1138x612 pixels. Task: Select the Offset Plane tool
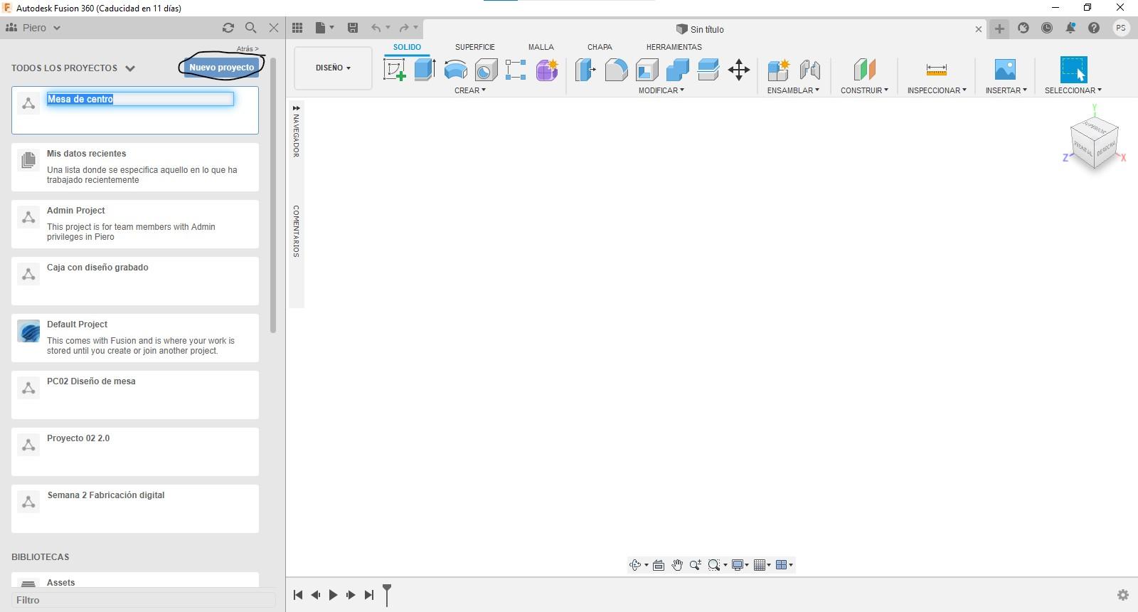click(x=864, y=70)
